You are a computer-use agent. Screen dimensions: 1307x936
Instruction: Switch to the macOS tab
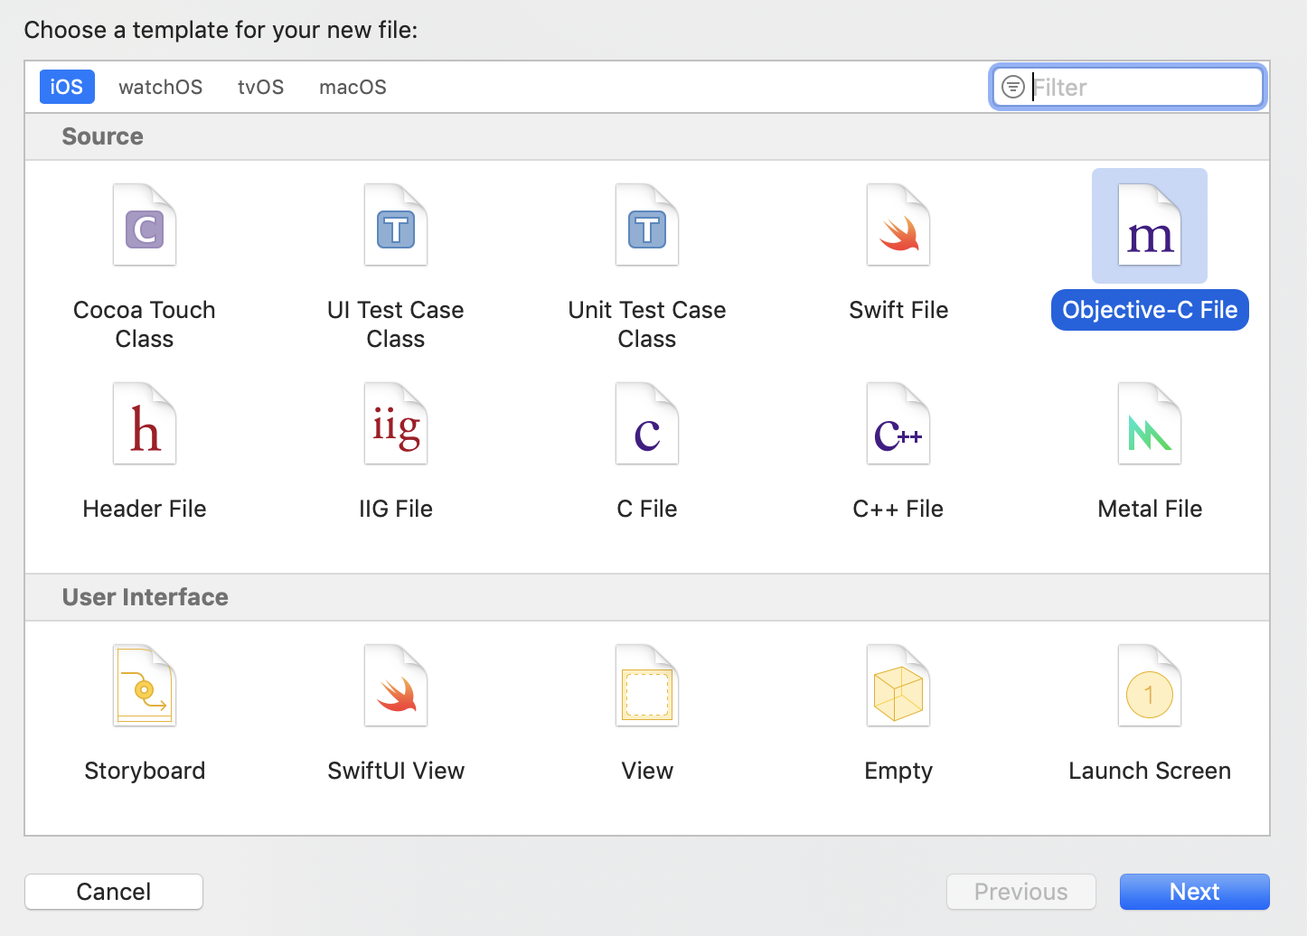(353, 87)
